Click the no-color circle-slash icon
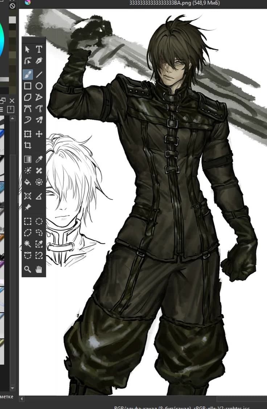The width and height of the screenshot is (267, 409). [x=12, y=6]
